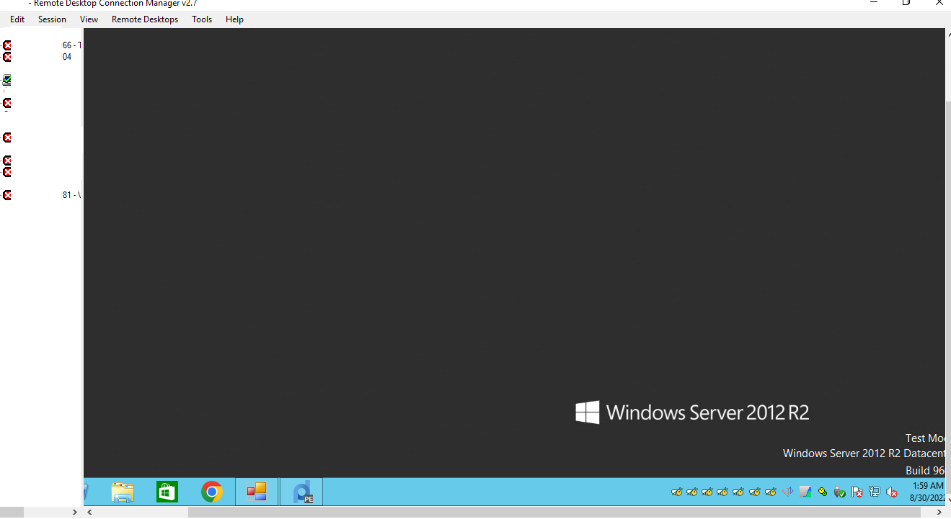The image size is (951, 519).
Task: Open the Tools menu
Action: [x=202, y=19]
